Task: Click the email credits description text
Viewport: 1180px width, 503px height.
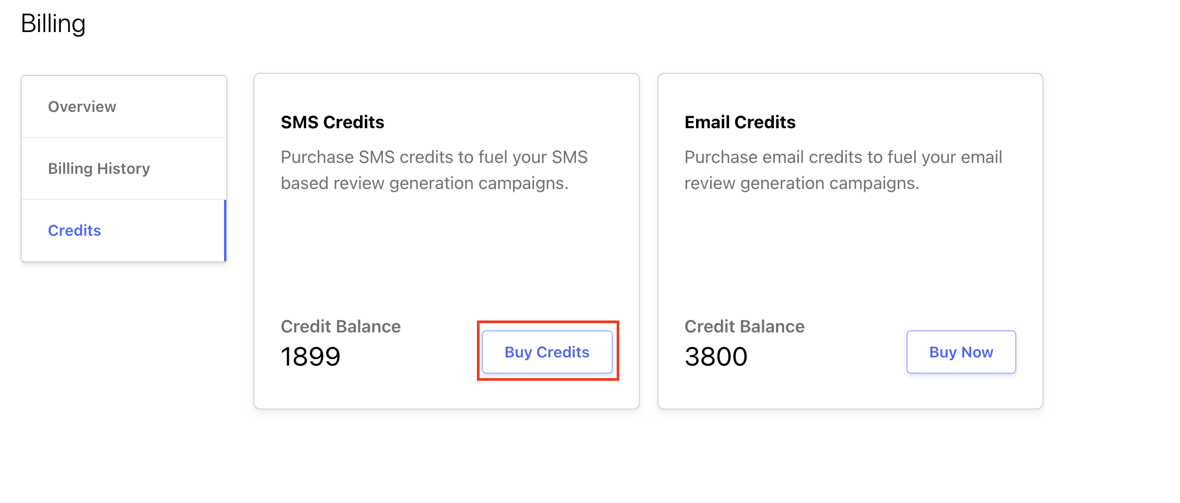Action: [843, 170]
